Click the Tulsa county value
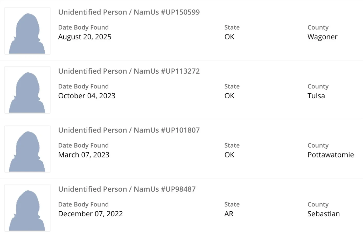 (x=316, y=96)
